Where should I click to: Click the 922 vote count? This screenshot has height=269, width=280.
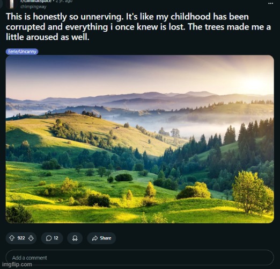pyautogui.click(x=21, y=238)
